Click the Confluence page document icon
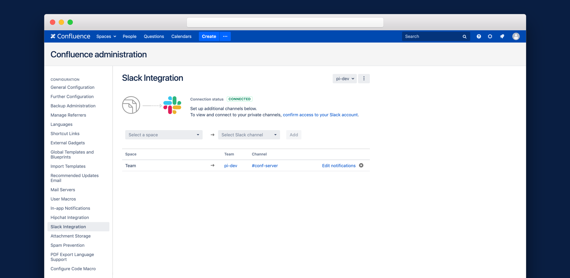570x278 pixels. point(131,105)
